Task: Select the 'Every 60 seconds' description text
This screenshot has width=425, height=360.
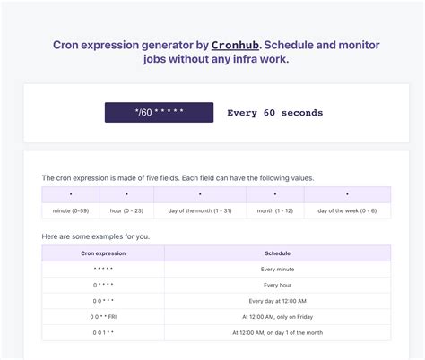Action: [x=275, y=113]
